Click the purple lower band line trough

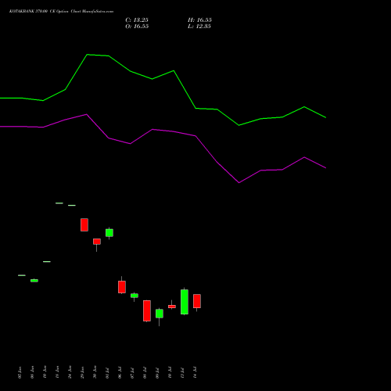point(239,182)
